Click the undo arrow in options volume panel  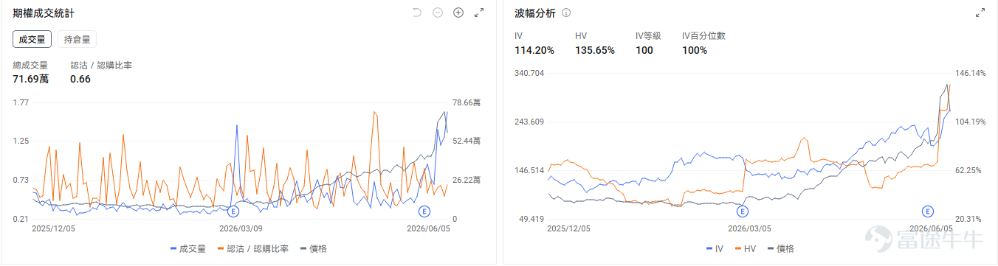pos(417,13)
